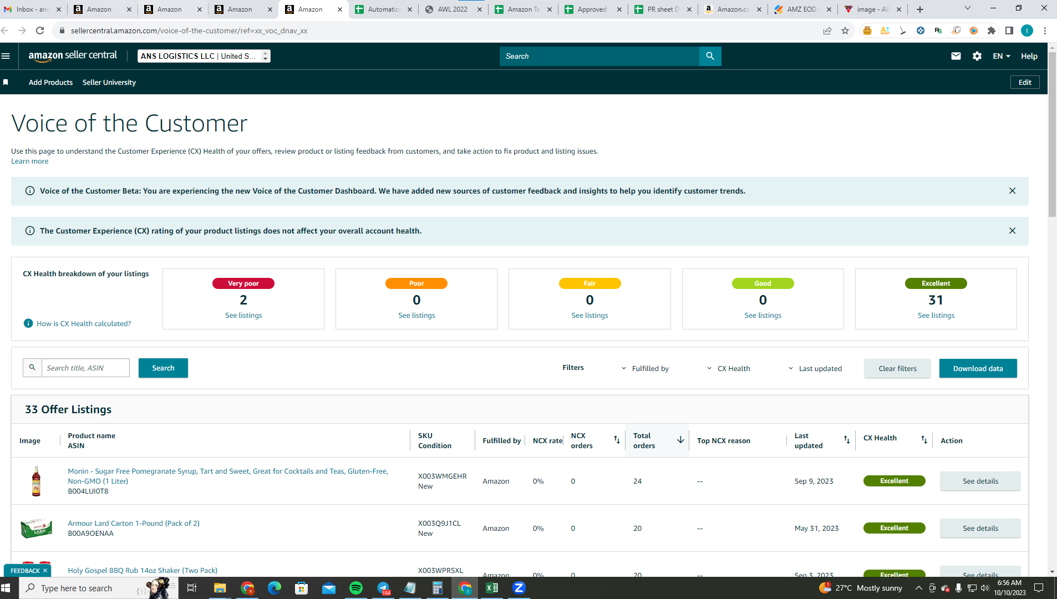Toggle sort on the Total orders column
Screen dimensions: 1057x599
point(680,440)
